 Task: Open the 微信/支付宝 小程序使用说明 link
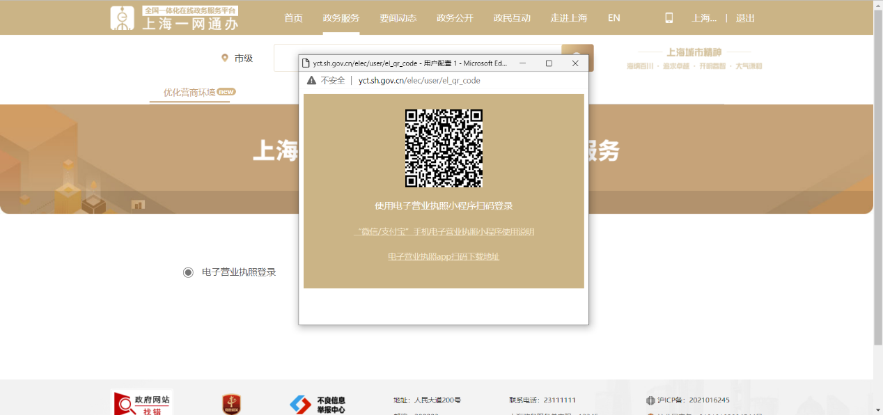[x=444, y=232]
